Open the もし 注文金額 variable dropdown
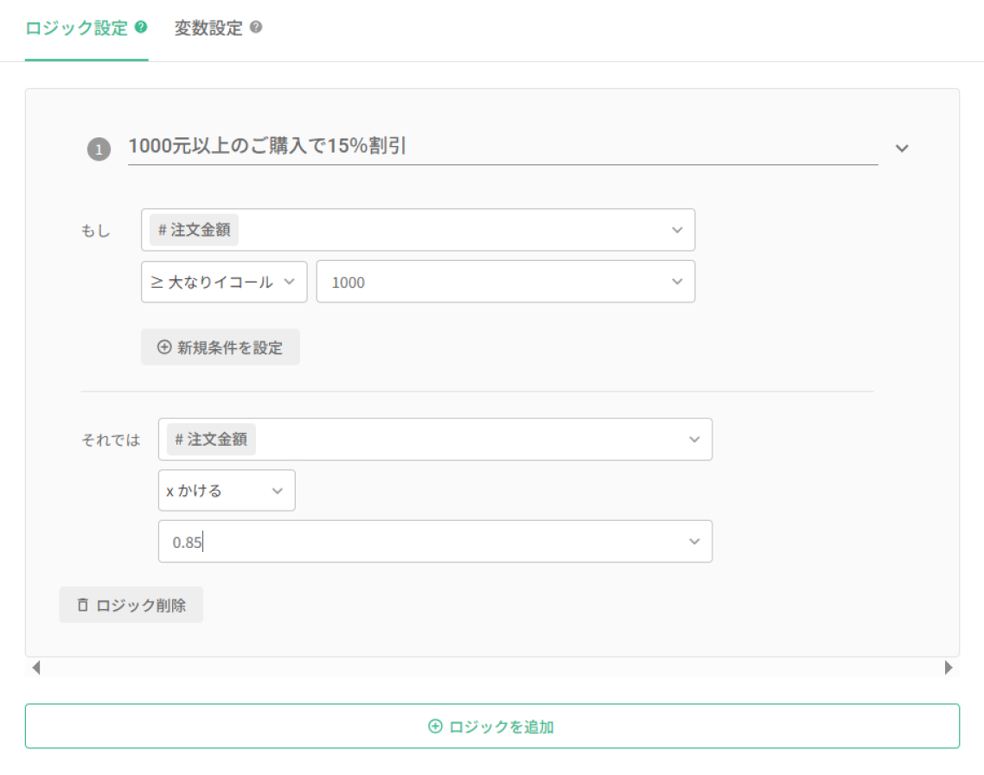This screenshot has width=984, height=775. click(x=418, y=230)
